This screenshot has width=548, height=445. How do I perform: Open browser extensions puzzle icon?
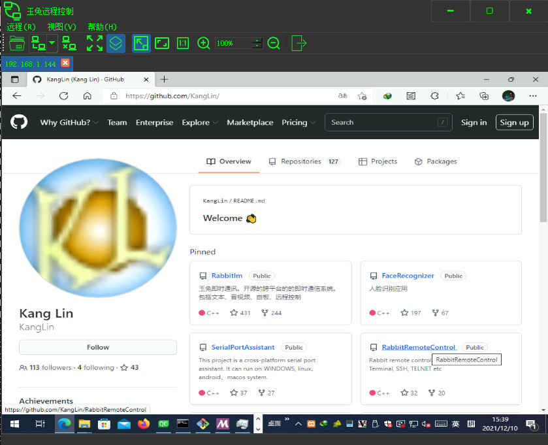[x=434, y=96]
